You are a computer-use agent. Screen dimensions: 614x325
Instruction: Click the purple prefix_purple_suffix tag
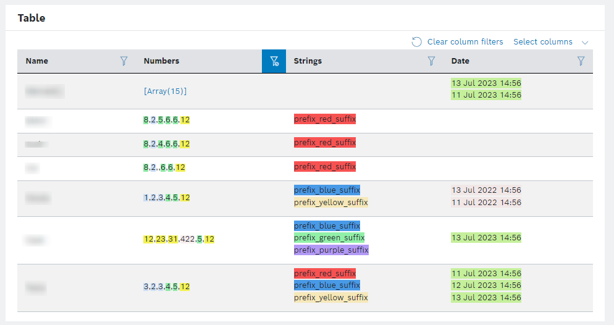pos(331,250)
